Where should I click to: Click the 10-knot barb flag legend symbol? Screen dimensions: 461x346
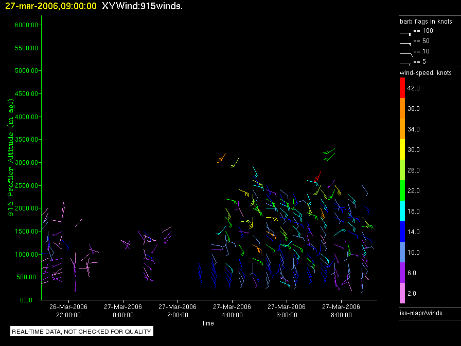(406, 54)
